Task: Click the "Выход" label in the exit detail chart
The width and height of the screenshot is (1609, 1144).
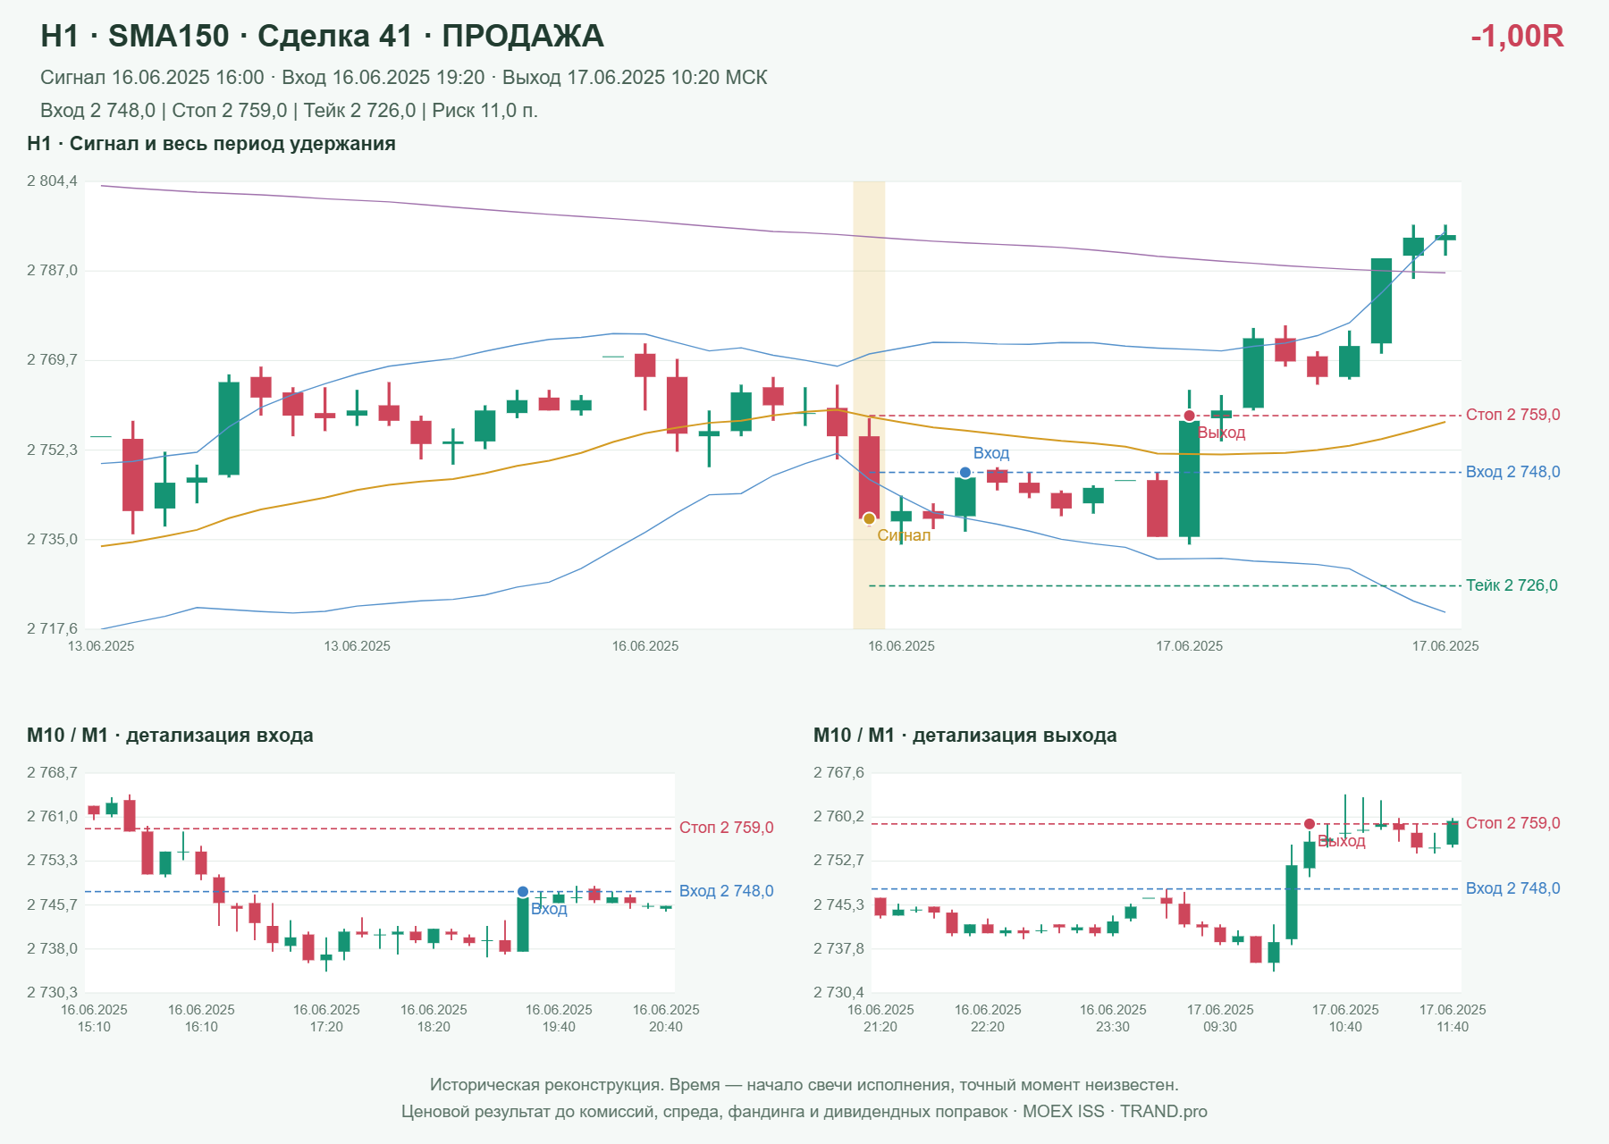Action: click(1342, 841)
